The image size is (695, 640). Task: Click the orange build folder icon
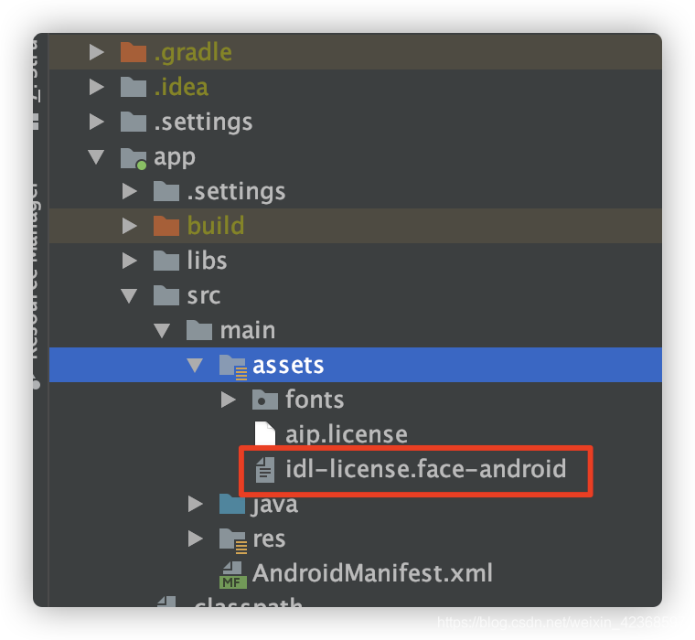(166, 226)
